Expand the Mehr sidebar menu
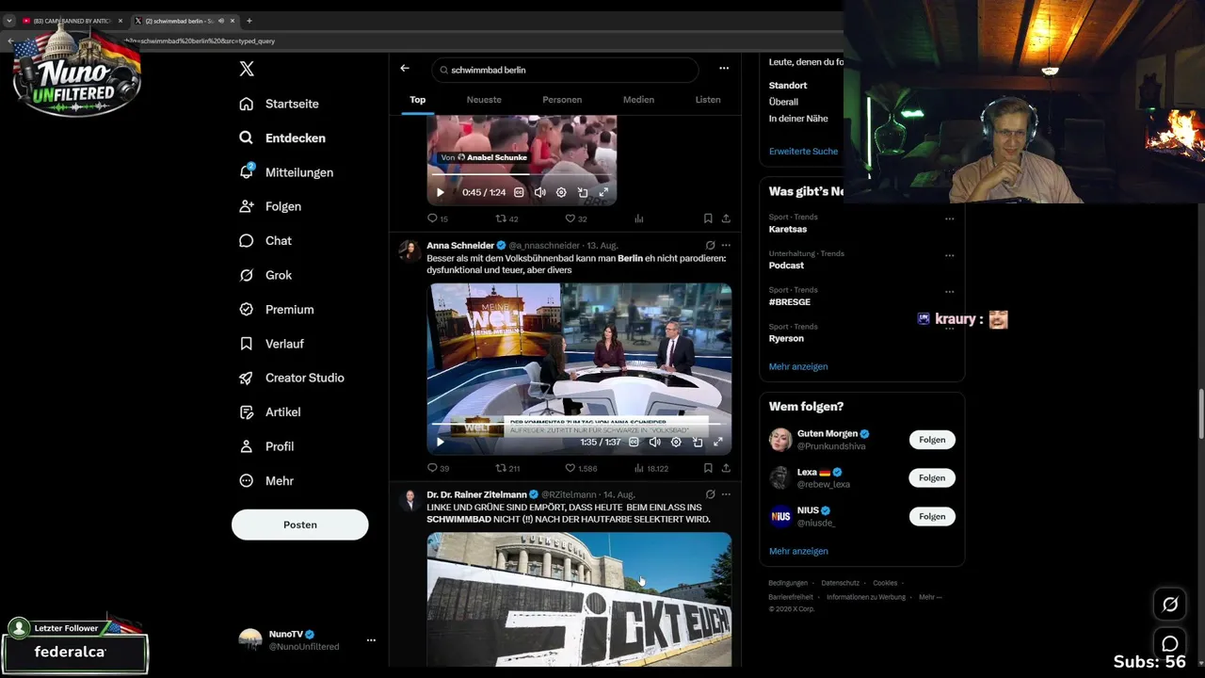Screen dimensions: 1205x678 pyautogui.click(x=266, y=480)
